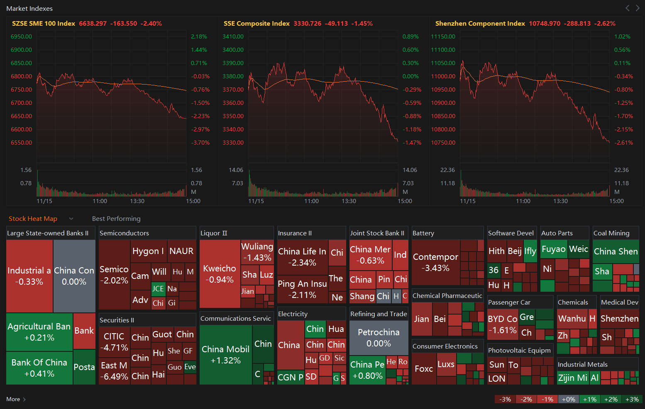Screen dimensions: 645x409
Task: Select the +3% legend color swatch
Action: (632, 399)
